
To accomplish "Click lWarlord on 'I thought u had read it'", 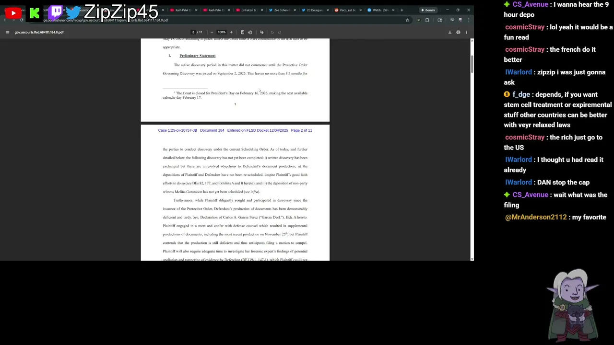I will pyautogui.click(x=519, y=160).
